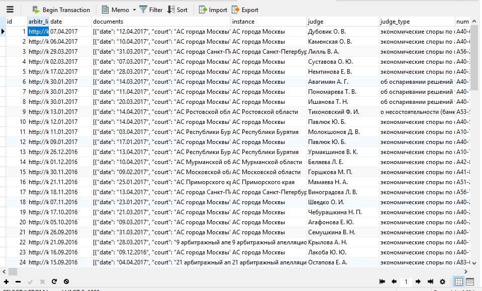Open the Sort tool
Screen dimensions: 482x291
pos(177,10)
